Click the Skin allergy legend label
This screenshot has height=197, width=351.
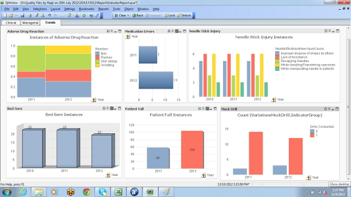(109, 61)
